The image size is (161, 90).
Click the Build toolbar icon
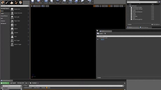click(76, 2)
